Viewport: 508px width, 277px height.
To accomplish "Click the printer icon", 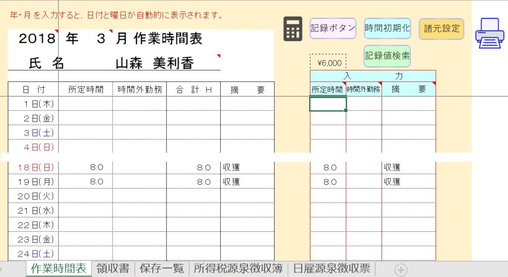I will tap(490, 33).
